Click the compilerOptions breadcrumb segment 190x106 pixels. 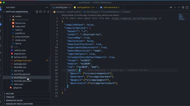tap(112, 12)
